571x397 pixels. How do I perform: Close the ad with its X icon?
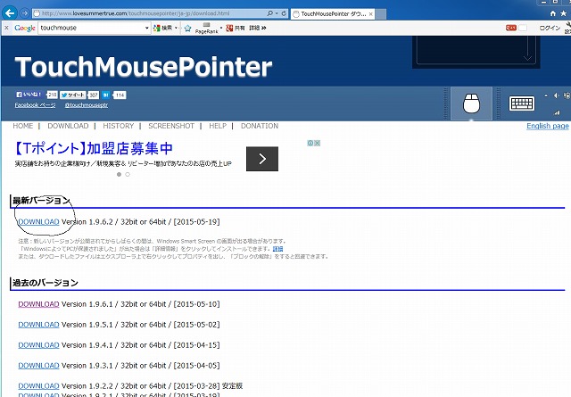(x=318, y=143)
